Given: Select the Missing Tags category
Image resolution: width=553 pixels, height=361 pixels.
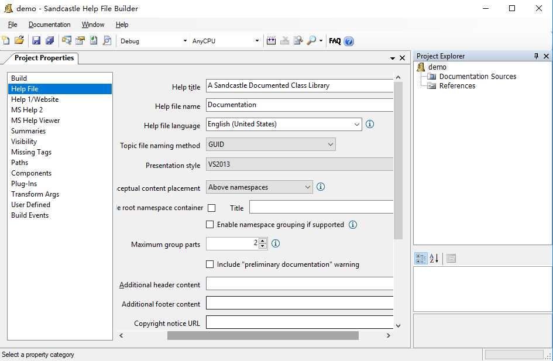Looking at the screenshot, I should point(60,152).
